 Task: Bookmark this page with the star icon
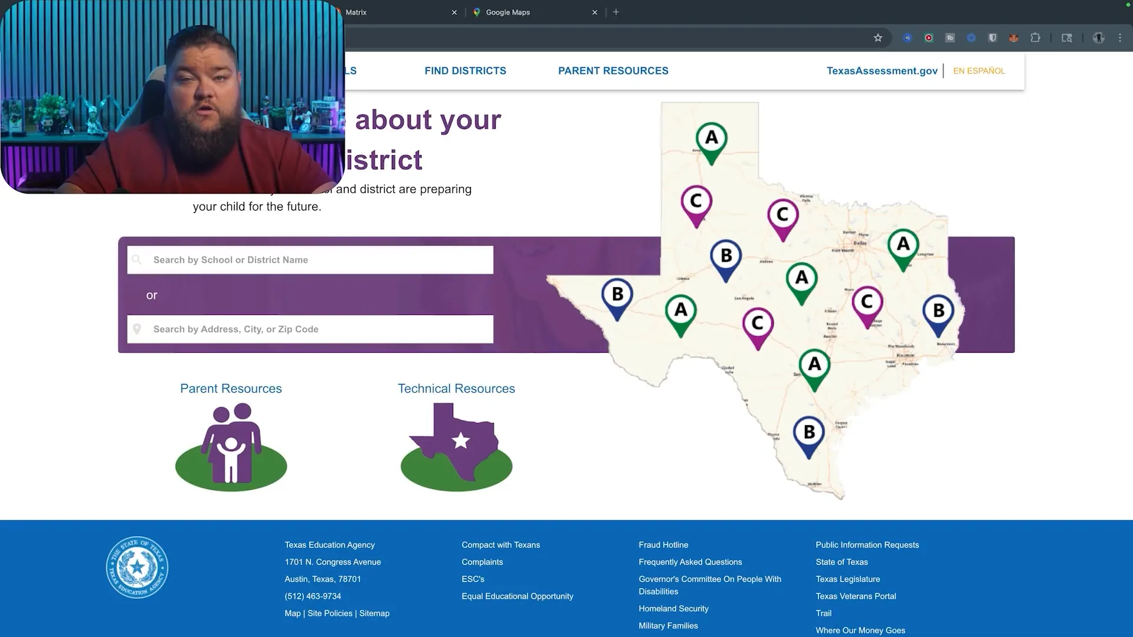[878, 38]
